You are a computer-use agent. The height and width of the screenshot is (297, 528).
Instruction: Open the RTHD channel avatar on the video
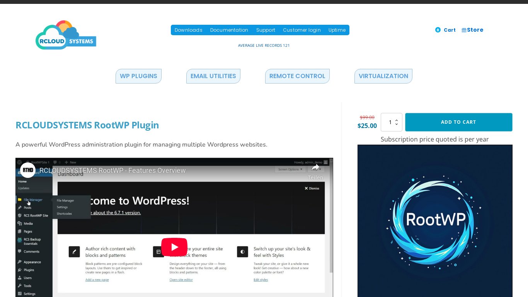[x=28, y=170]
